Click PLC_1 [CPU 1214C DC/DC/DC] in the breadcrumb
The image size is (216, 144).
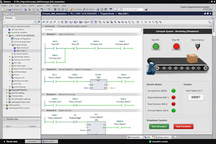pos(83,14)
